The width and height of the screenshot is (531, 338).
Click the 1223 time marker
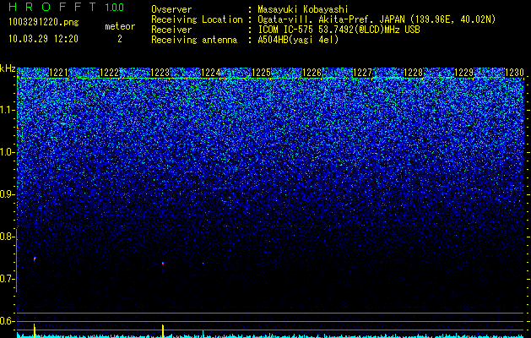(x=160, y=73)
